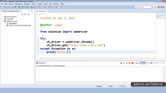Minimize the Console panel

[161, 63]
